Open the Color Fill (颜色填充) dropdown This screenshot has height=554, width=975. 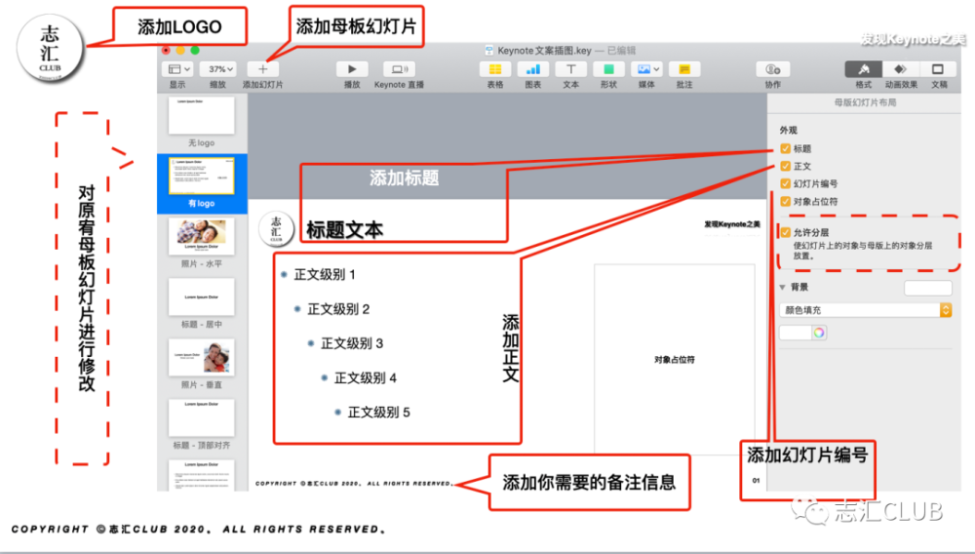coord(866,309)
